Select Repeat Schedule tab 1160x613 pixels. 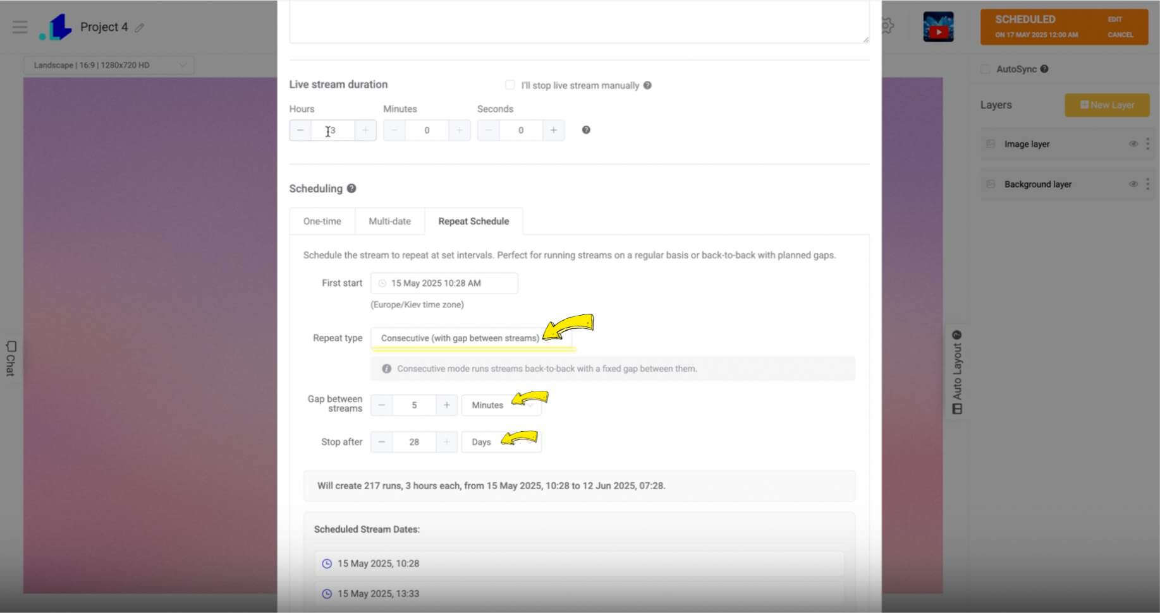[473, 221]
